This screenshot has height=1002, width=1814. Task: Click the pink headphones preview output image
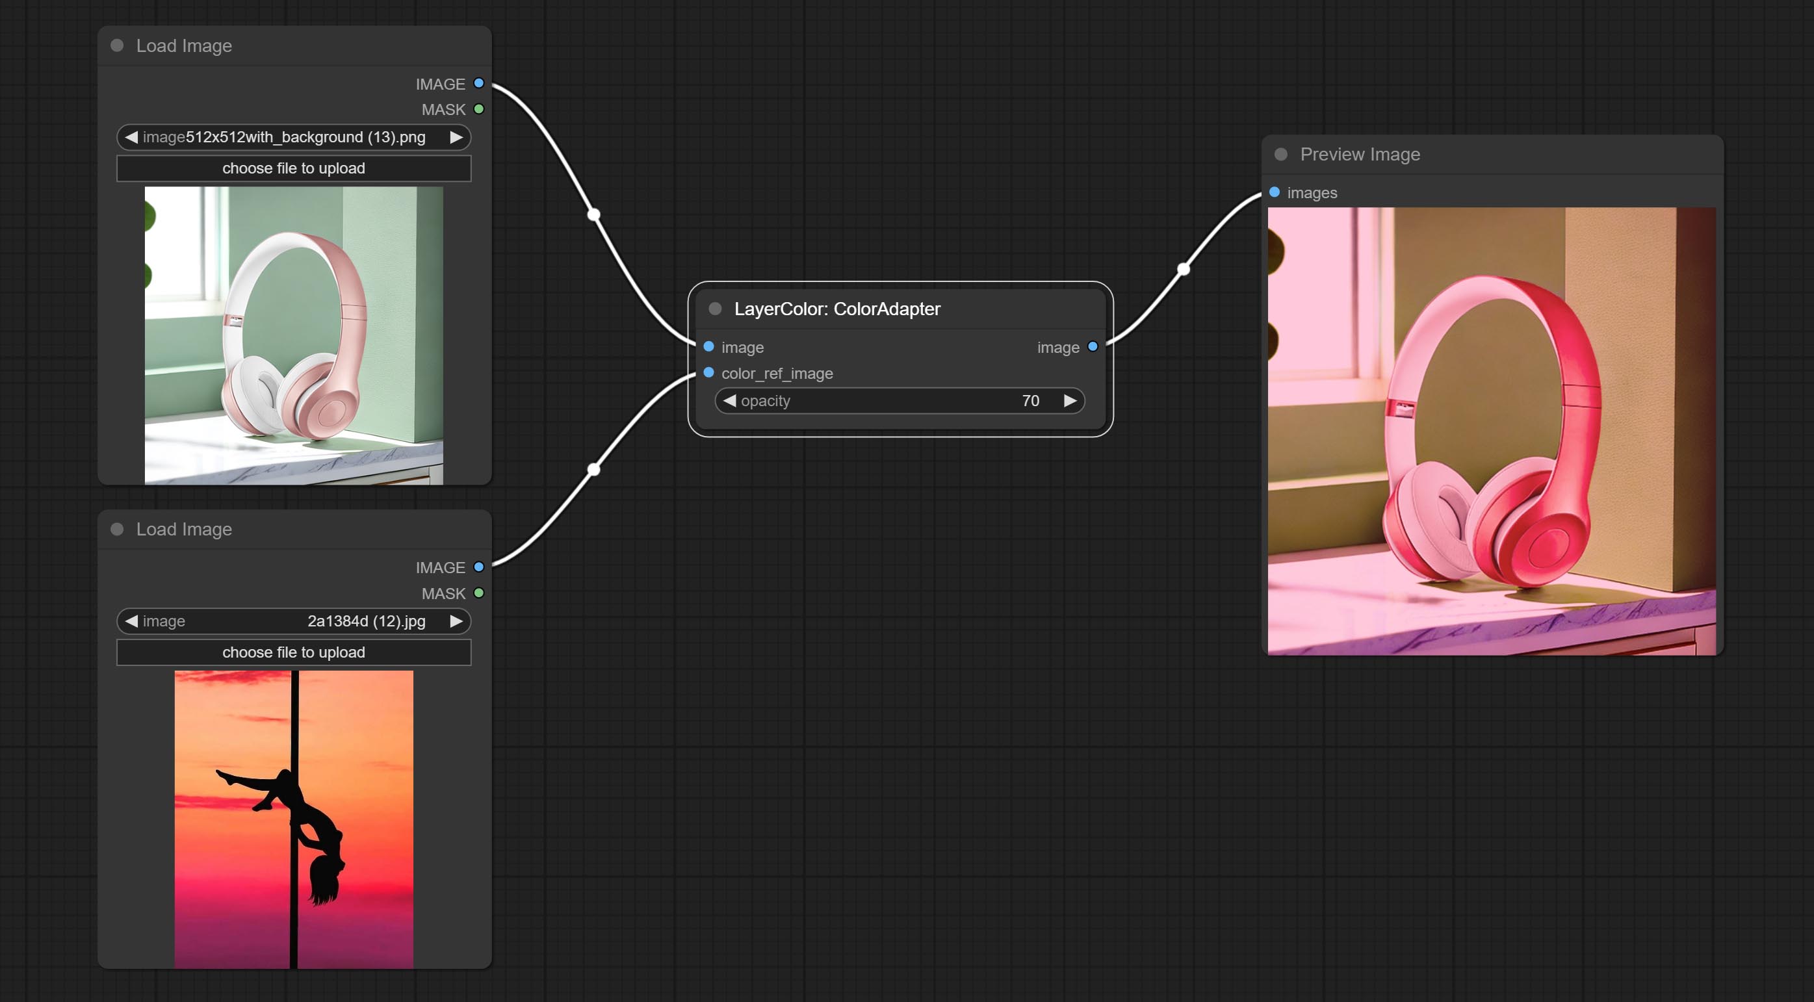[1492, 431]
